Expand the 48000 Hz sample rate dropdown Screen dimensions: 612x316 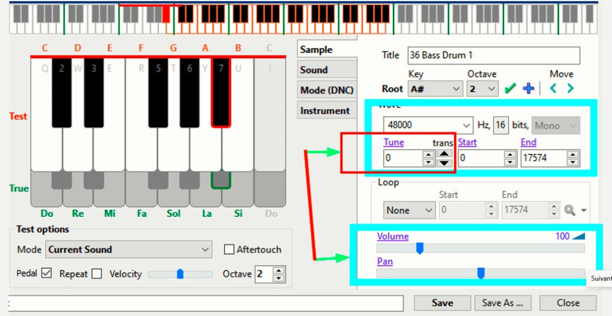point(428,125)
